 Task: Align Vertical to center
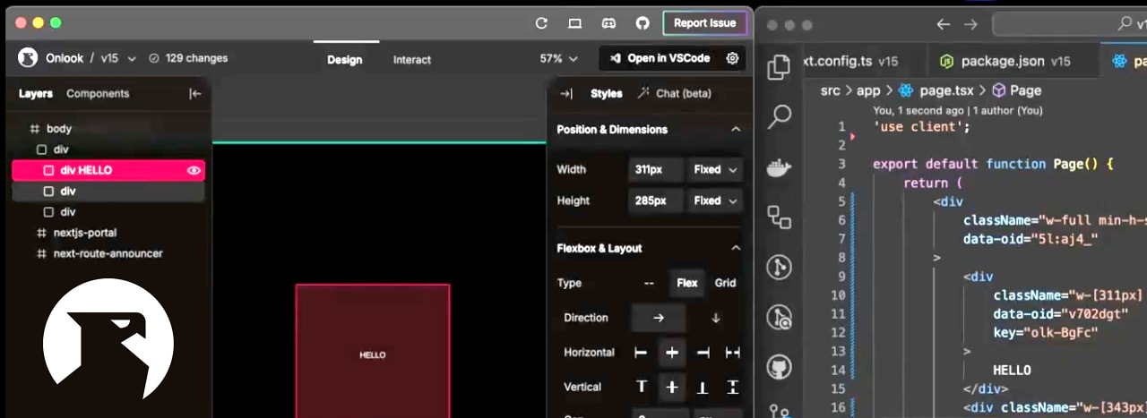(x=672, y=387)
